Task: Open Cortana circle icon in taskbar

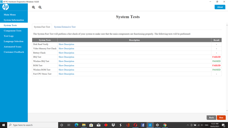Action: [62, 125]
